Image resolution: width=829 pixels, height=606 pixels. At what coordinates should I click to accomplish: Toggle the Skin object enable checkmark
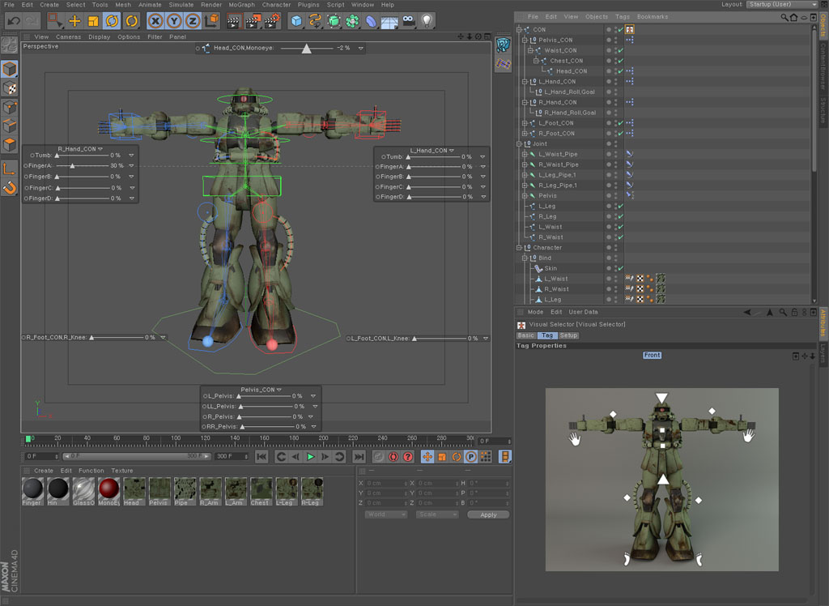[x=621, y=268]
